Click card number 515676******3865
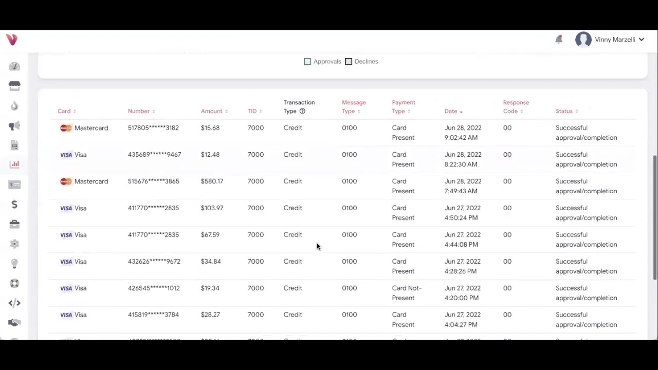The image size is (658, 370). pos(154,181)
